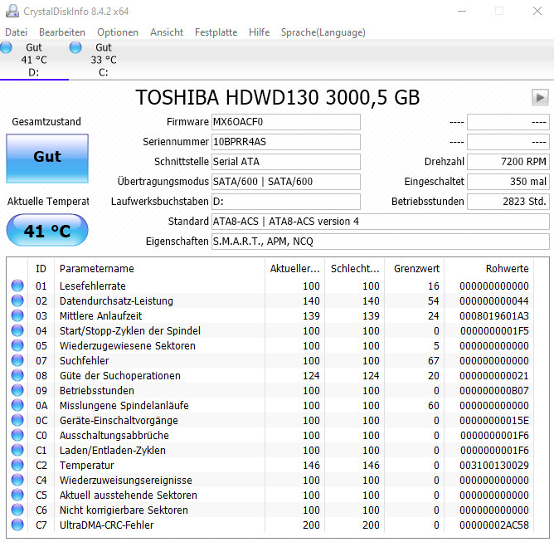Select the C: drive status orb
The width and height of the screenshot is (554, 542).
point(75,47)
